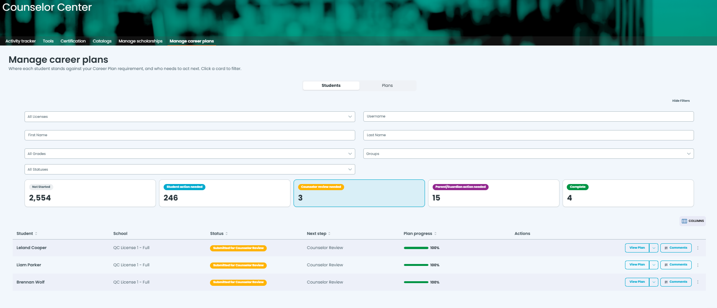Toggle the Counselor review needed card filter
This screenshot has height=308, width=717.
pos(359,193)
